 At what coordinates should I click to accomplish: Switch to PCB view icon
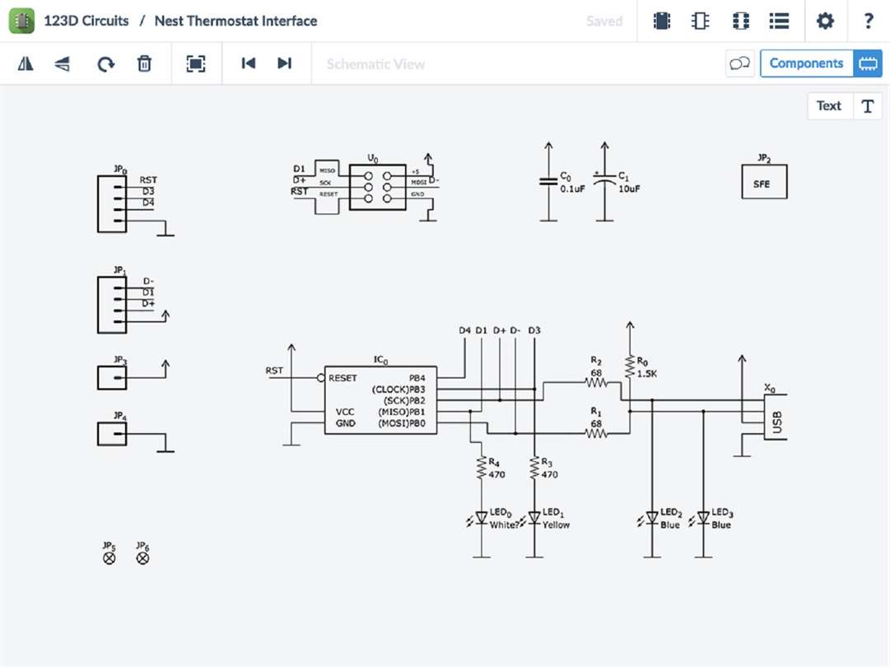[741, 21]
